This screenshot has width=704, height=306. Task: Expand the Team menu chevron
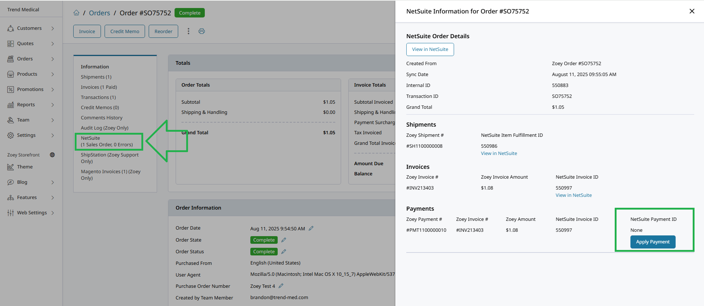pos(53,120)
